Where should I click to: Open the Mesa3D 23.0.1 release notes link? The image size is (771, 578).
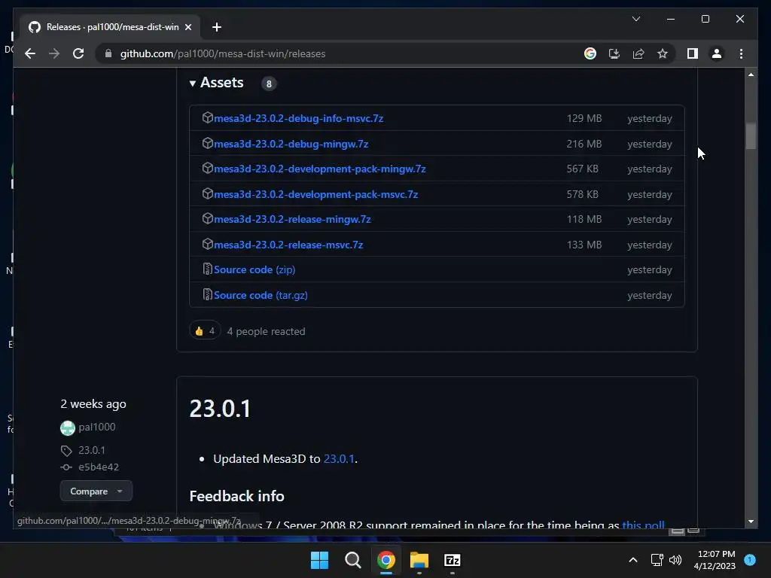click(339, 459)
